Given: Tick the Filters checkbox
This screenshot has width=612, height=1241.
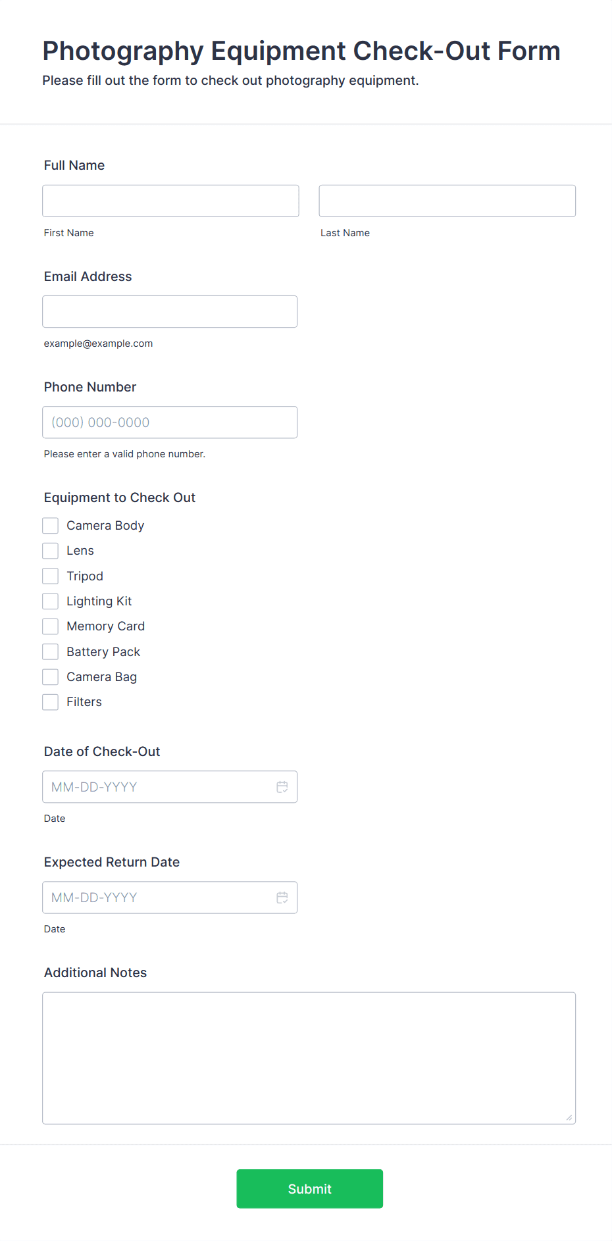Looking at the screenshot, I should click(51, 702).
